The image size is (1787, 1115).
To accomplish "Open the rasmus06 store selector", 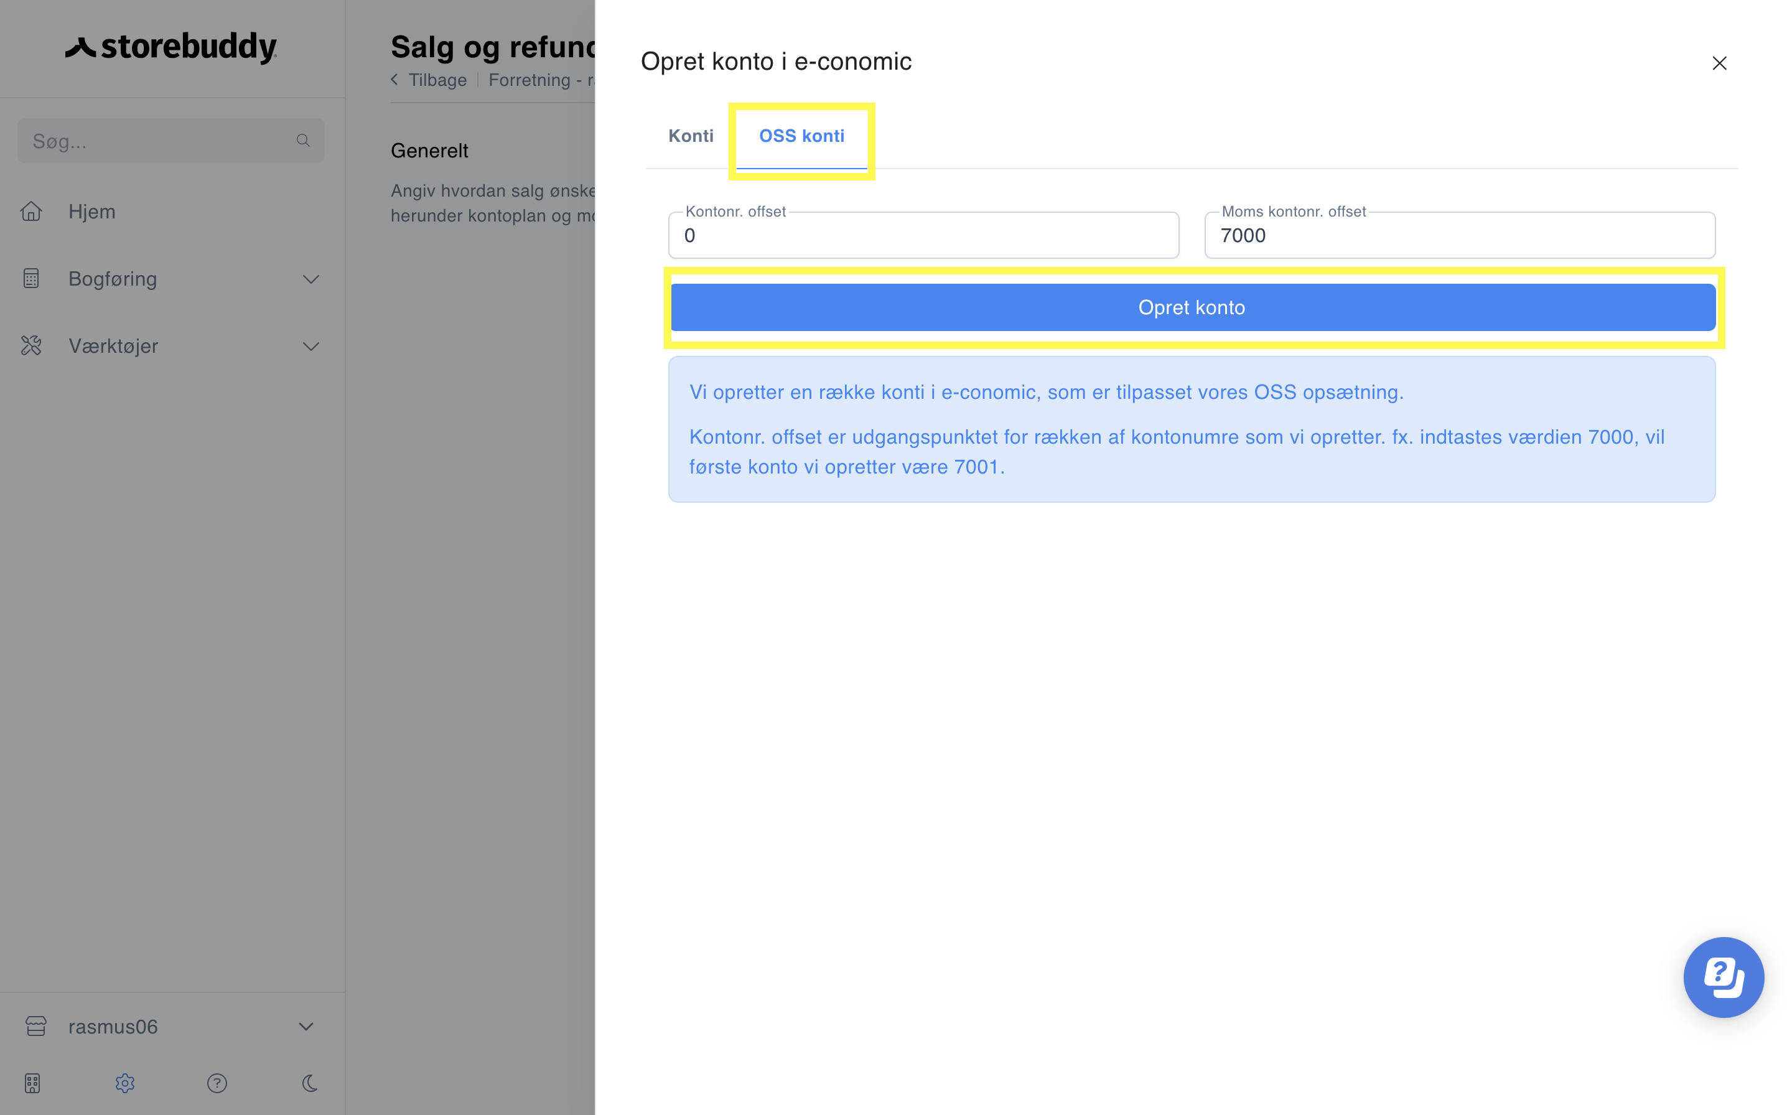I will [x=171, y=1027].
